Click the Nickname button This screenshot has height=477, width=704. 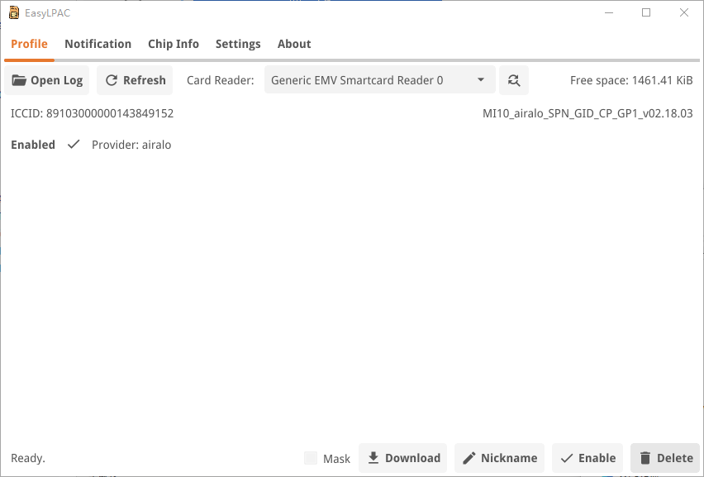pyautogui.click(x=499, y=458)
